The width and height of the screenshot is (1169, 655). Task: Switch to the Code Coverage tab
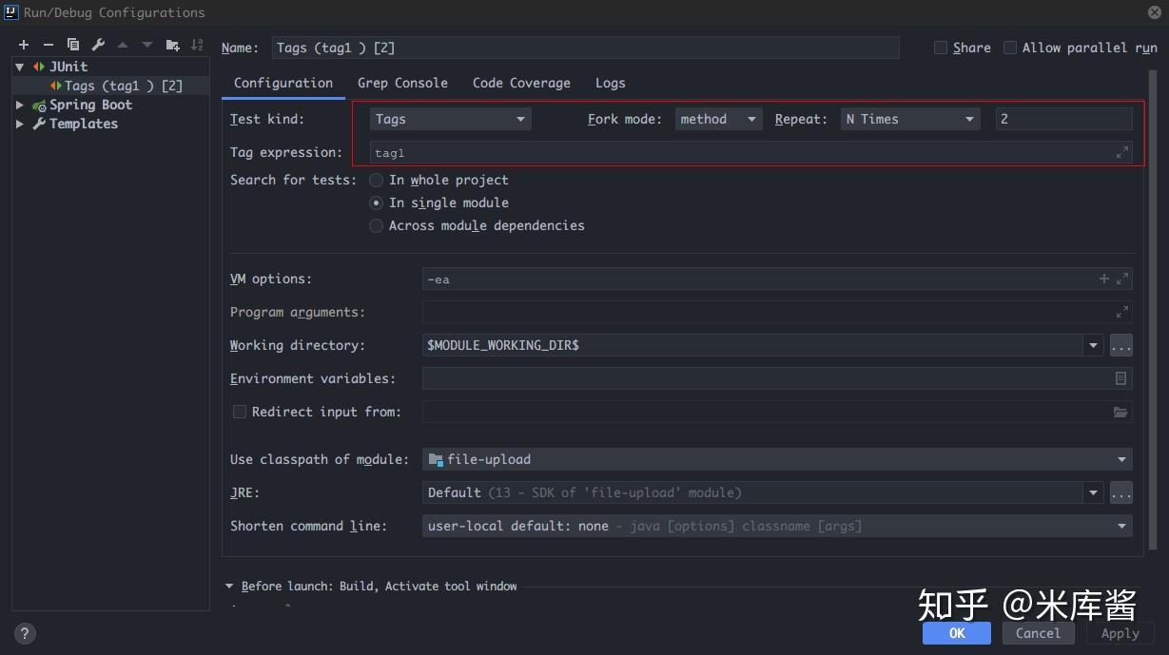pyautogui.click(x=520, y=83)
